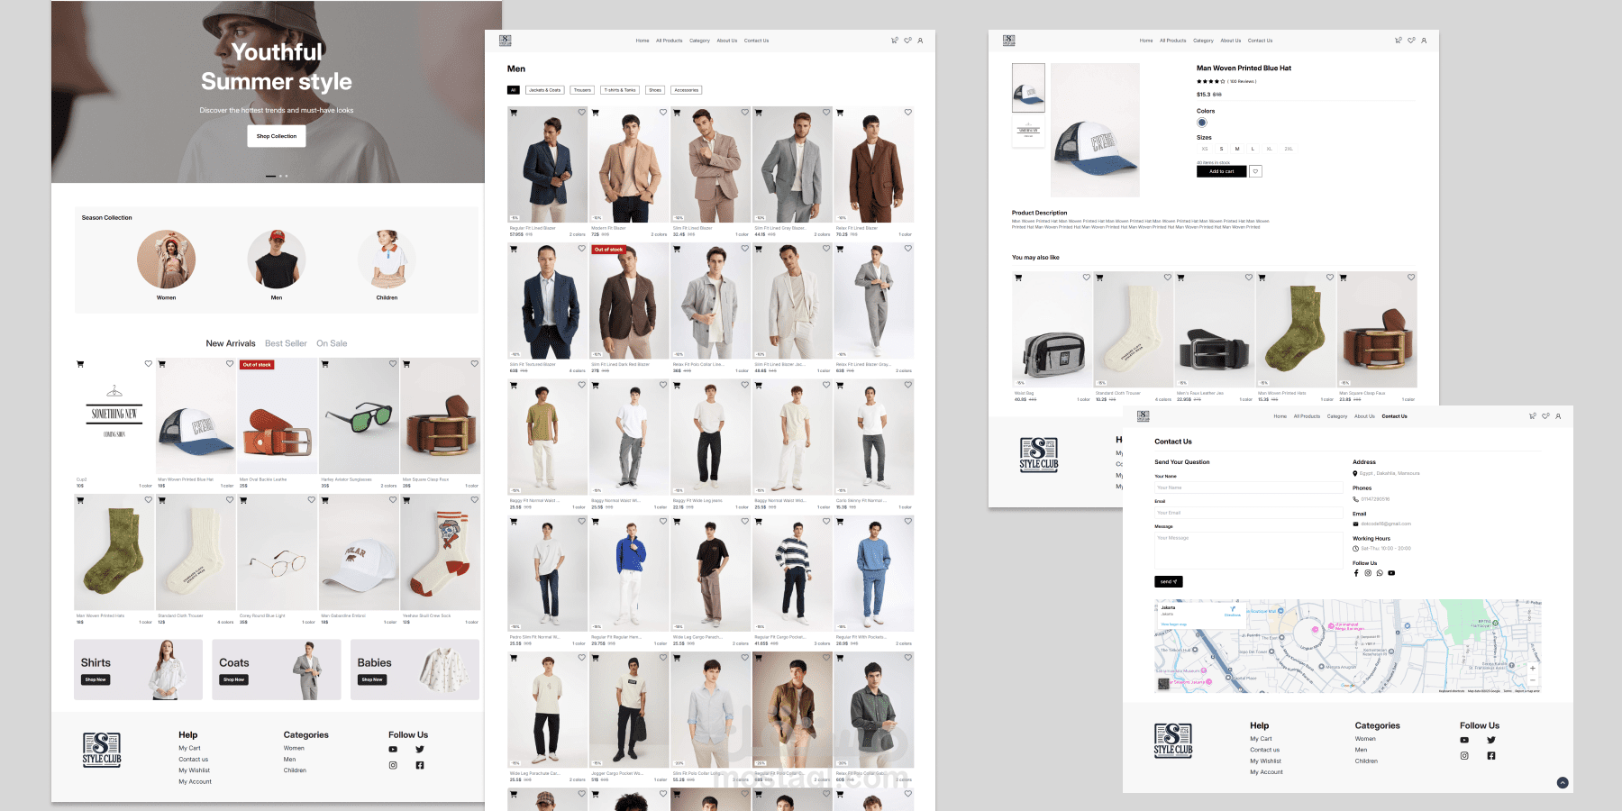Click the Facebook icon in Follow Us footer
The width and height of the screenshot is (1622, 811).
(419, 763)
